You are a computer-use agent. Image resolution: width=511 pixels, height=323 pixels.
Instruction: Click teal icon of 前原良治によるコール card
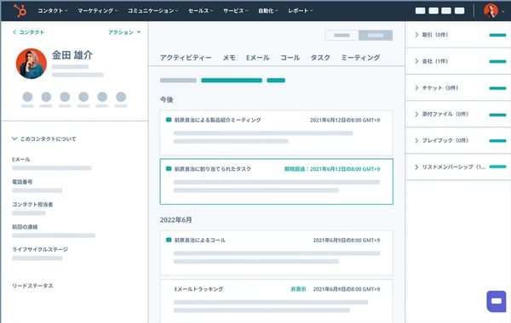[x=169, y=240]
